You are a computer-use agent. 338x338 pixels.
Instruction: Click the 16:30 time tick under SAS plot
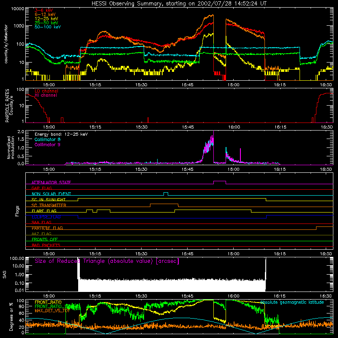pos(326,296)
